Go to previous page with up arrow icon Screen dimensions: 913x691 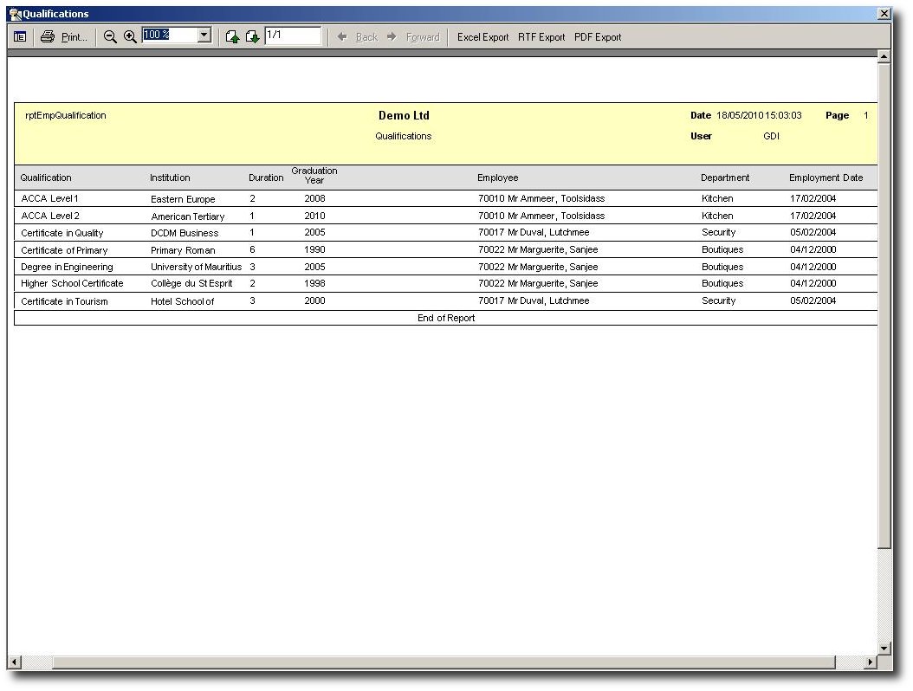point(232,37)
